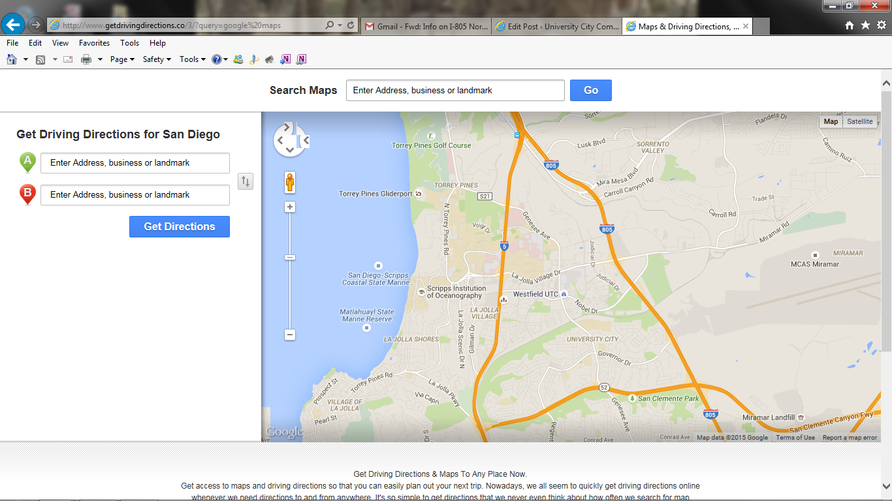The width and height of the screenshot is (892, 501).
Task: Expand the Home button dropdown arrow
Action: tap(25, 59)
